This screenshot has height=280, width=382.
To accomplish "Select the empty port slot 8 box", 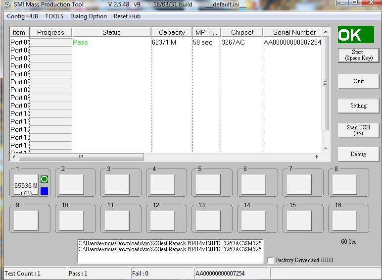I will [x=345, y=184].
